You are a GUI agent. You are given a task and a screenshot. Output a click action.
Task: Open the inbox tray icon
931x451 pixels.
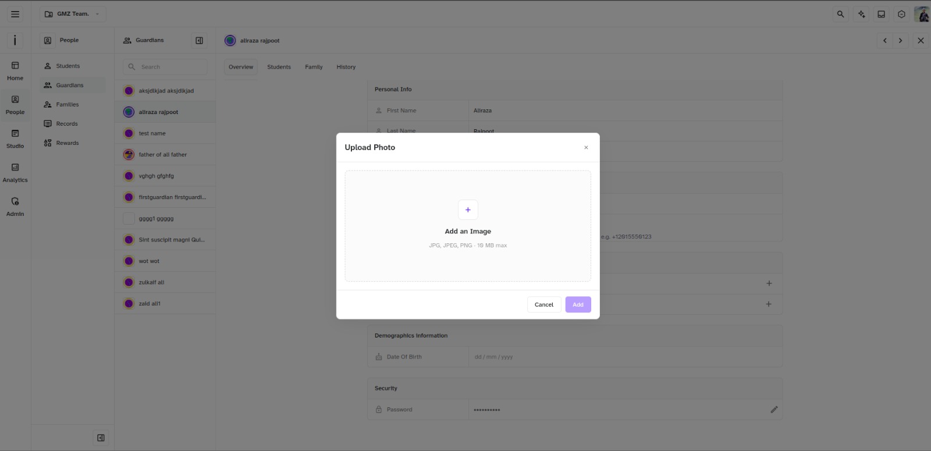click(882, 14)
